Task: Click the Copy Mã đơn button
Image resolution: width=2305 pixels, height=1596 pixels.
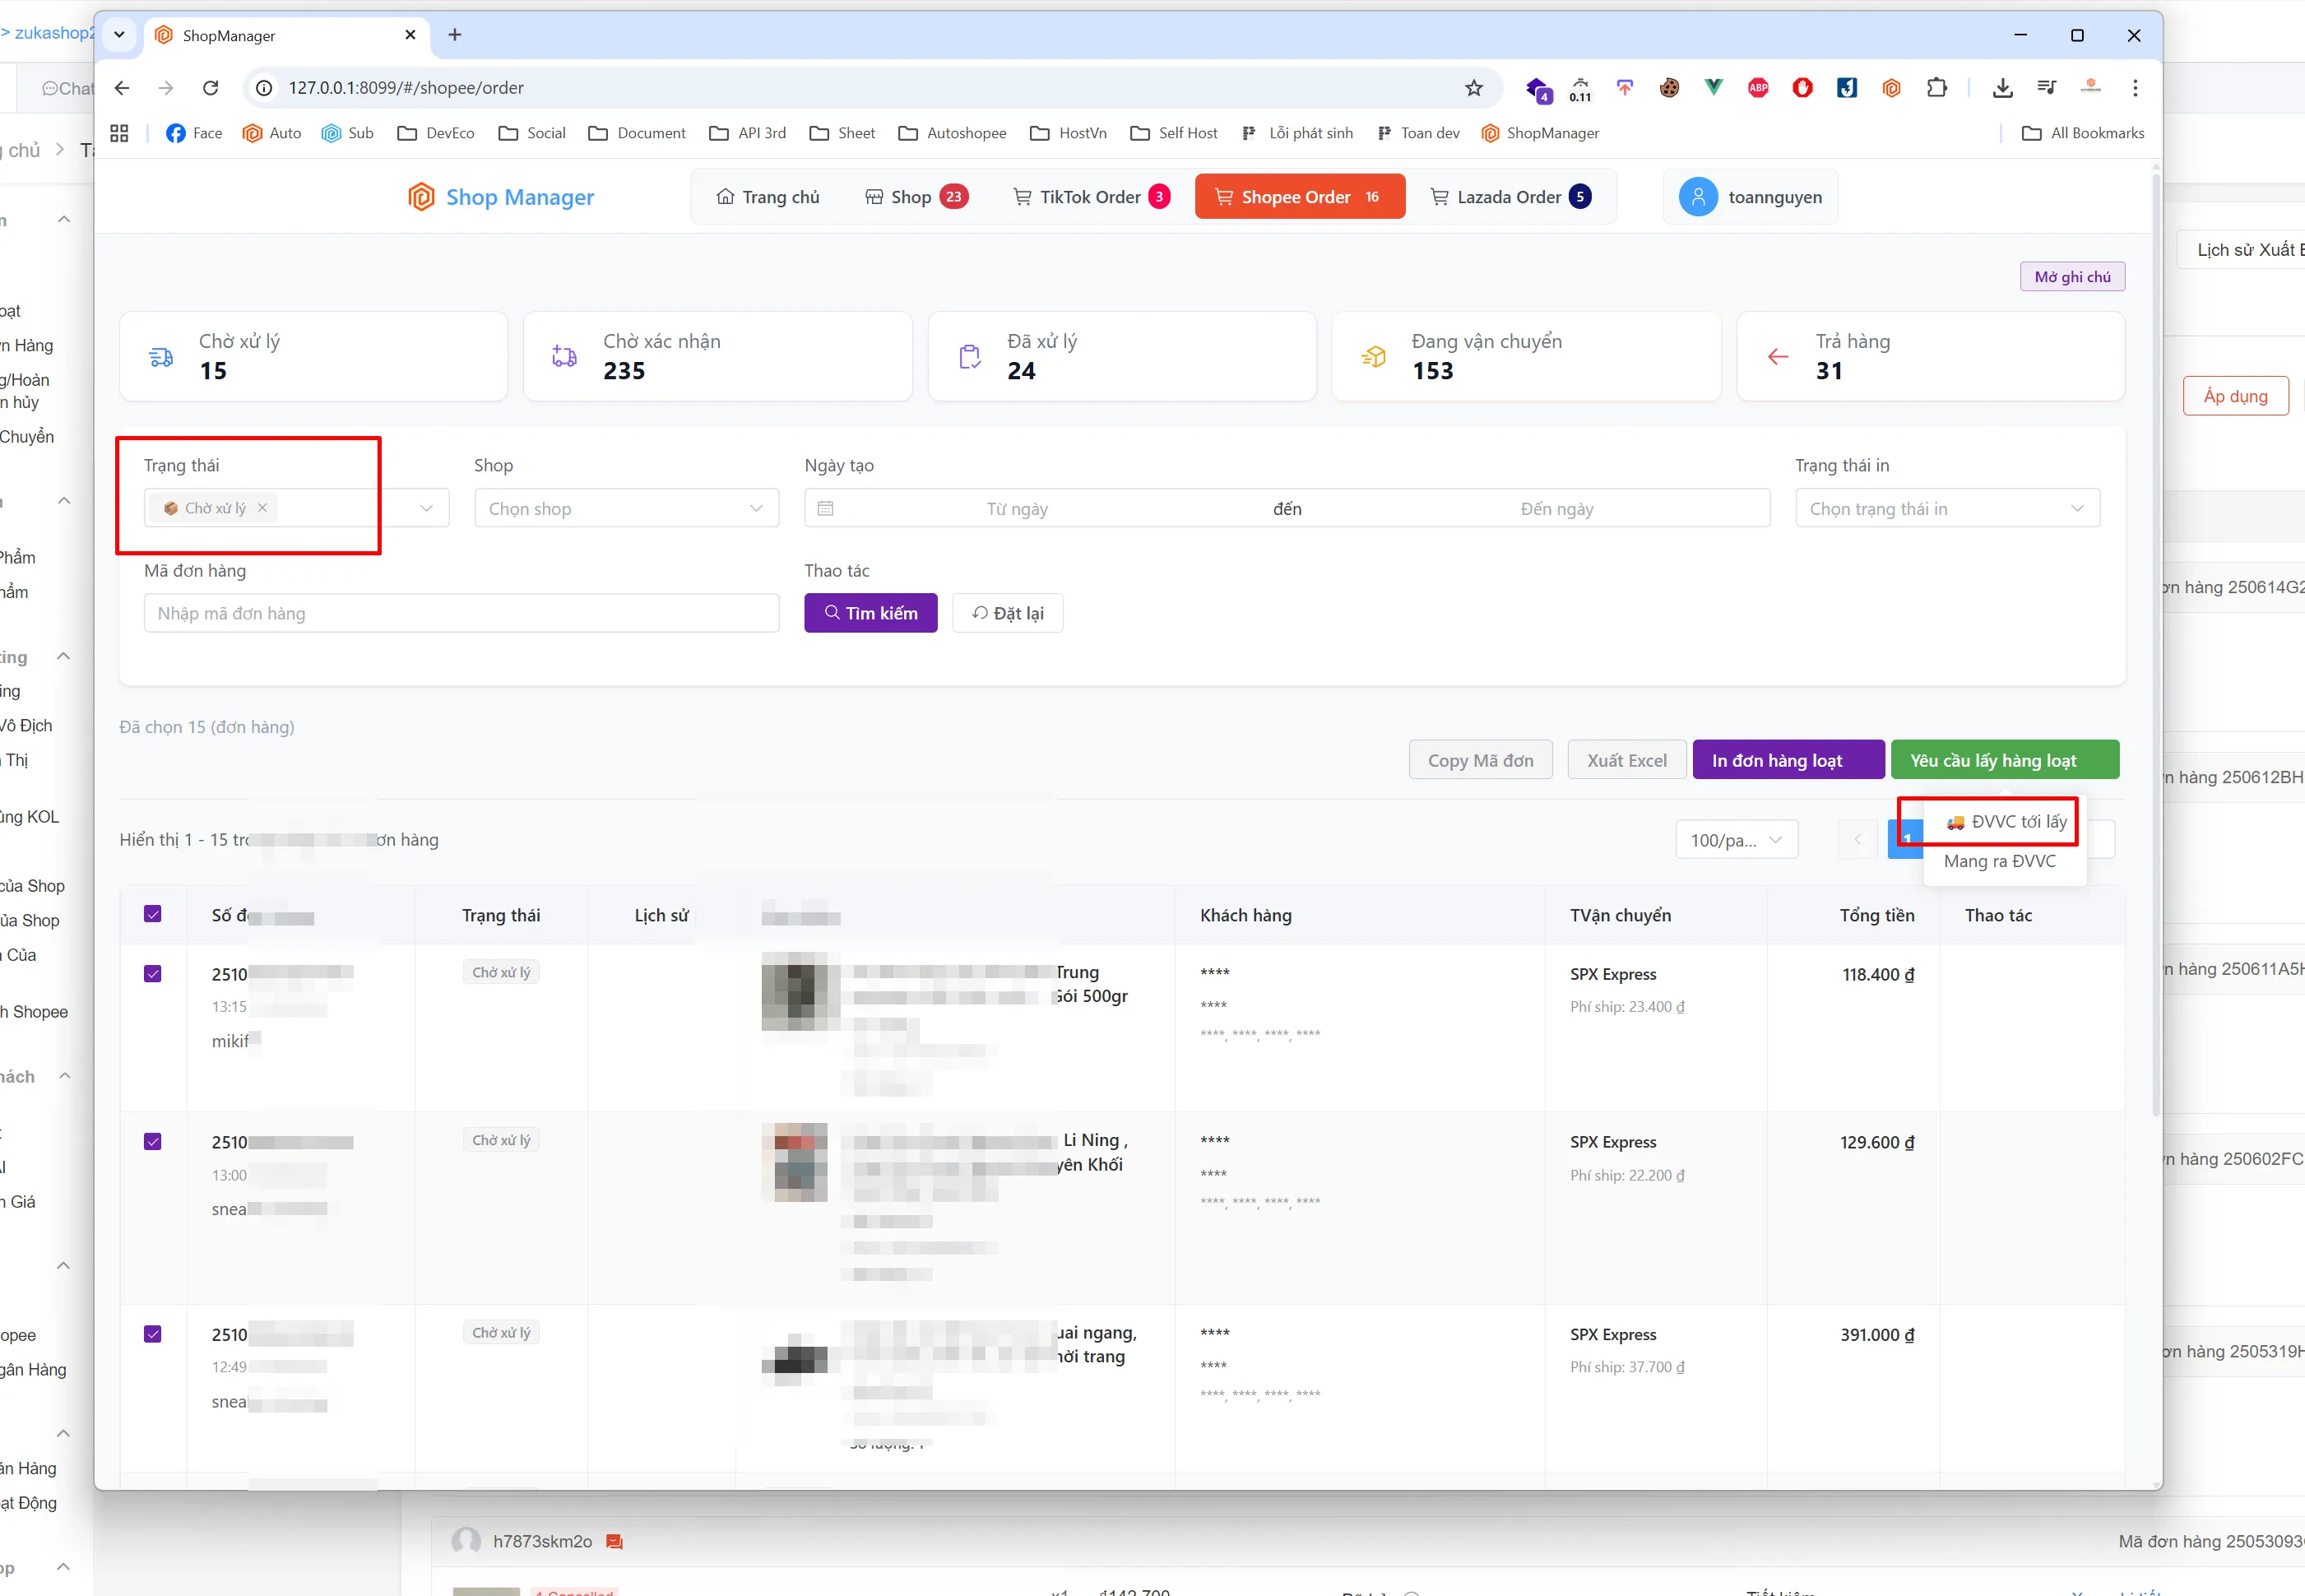Action: pyautogui.click(x=1480, y=760)
